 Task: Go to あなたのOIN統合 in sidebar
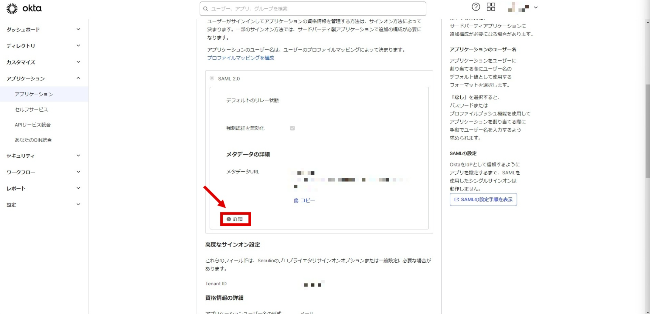(x=33, y=140)
